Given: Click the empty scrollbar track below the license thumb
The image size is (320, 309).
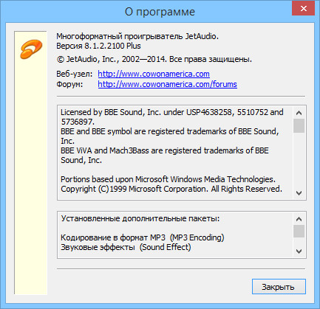Looking at the screenshot, I should (x=299, y=160).
